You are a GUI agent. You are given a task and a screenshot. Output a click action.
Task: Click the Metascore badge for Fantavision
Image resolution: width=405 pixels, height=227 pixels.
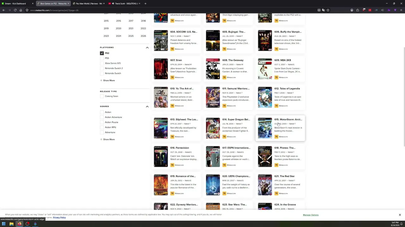coord(172,165)
